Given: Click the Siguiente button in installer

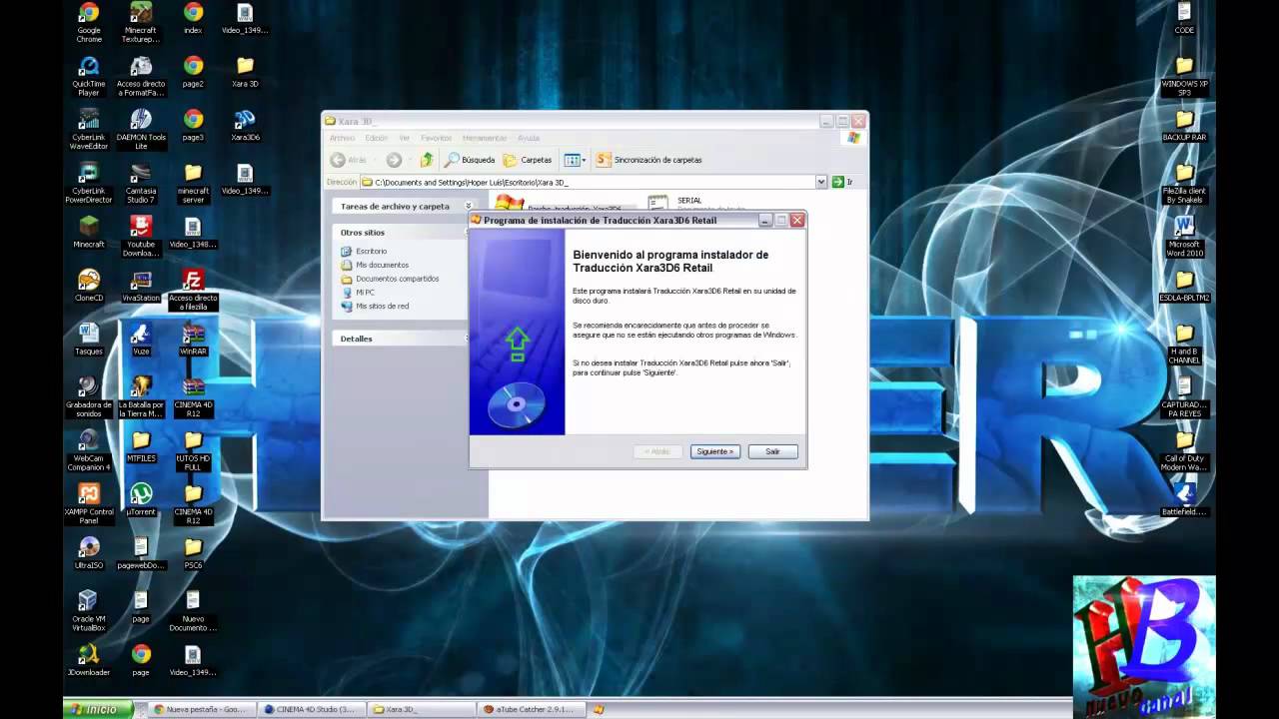Looking at the screenshot, I should click(x=714, y=451).
